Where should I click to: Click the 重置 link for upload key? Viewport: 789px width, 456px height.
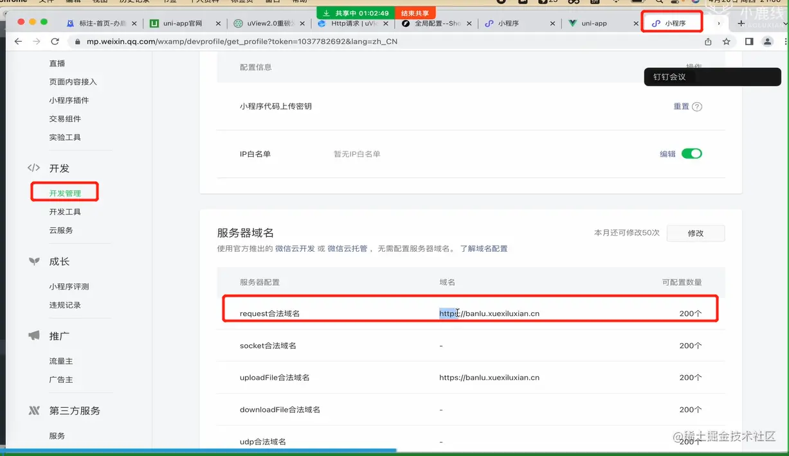681,107
